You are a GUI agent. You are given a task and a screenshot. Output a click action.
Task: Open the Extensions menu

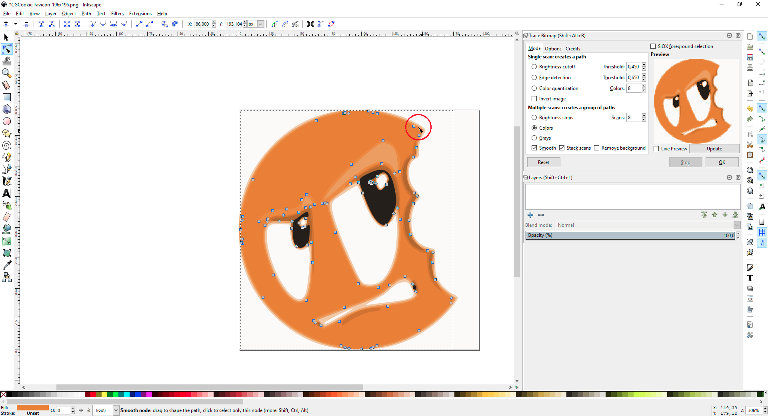[140, 14]
